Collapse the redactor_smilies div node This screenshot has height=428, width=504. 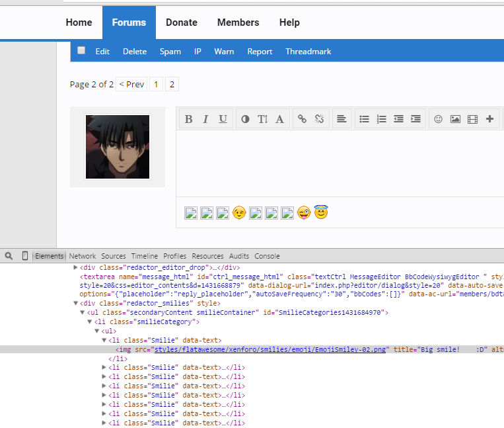tap(75, 303)
